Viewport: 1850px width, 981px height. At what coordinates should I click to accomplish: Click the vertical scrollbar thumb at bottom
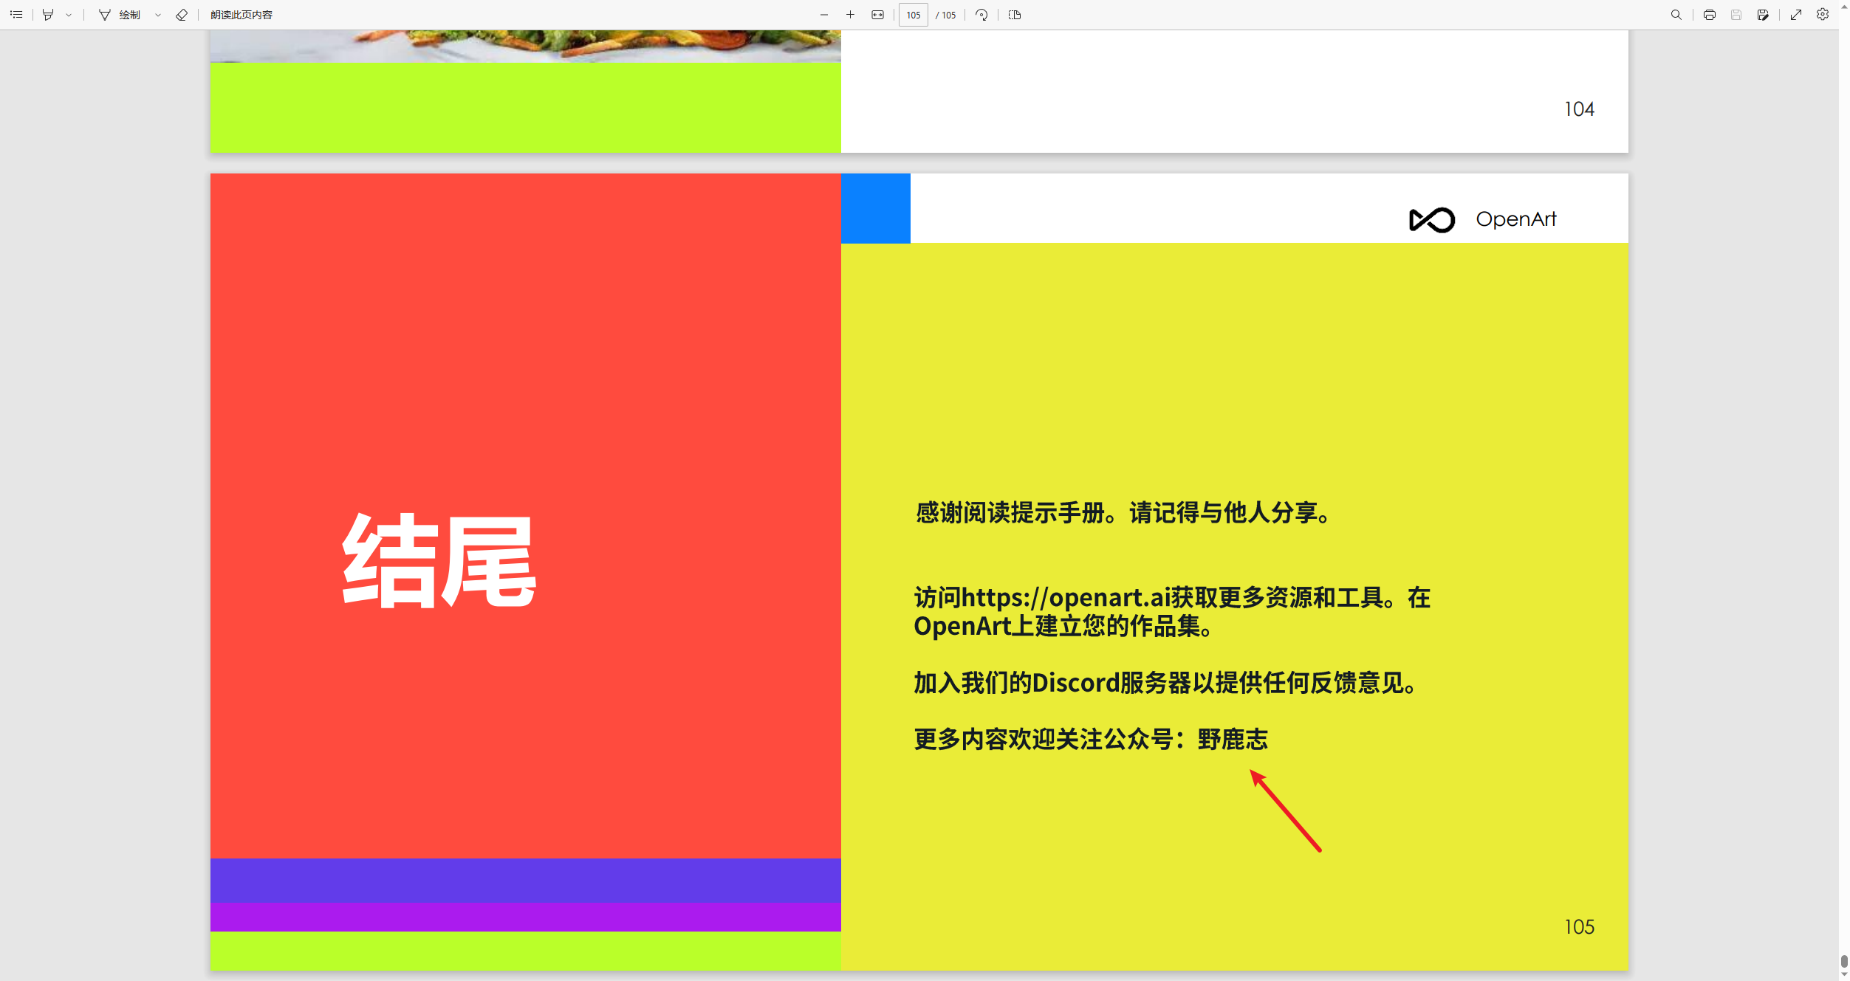pyautogui.click(x=1844, y=960)
